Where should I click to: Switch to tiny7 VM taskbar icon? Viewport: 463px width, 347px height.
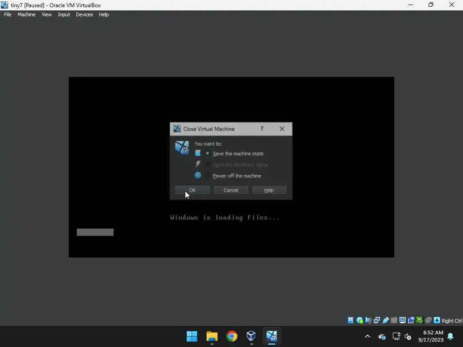272,336
